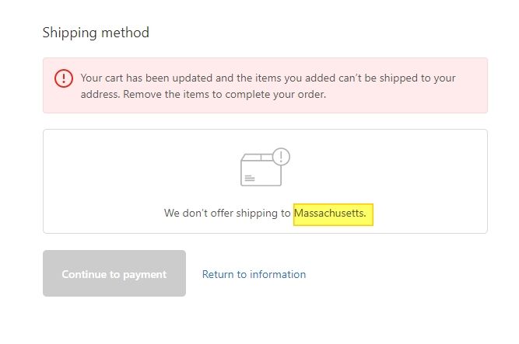Screen dimensions: 519x344
Task: Click the word "information" in the blue link
Action: click(x=276, y=274)
